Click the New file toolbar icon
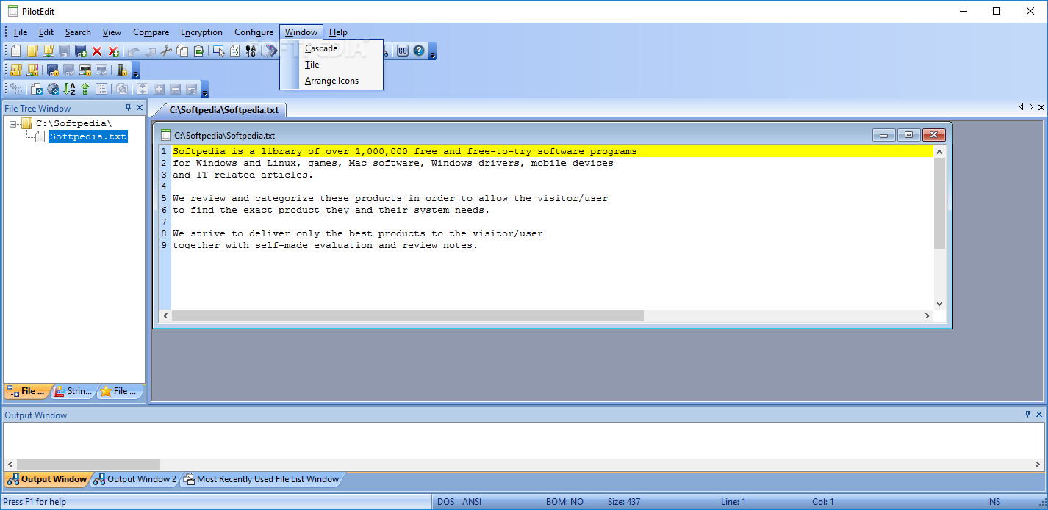Viewport: 1048px width, 510px height. [x=15, y=51]
